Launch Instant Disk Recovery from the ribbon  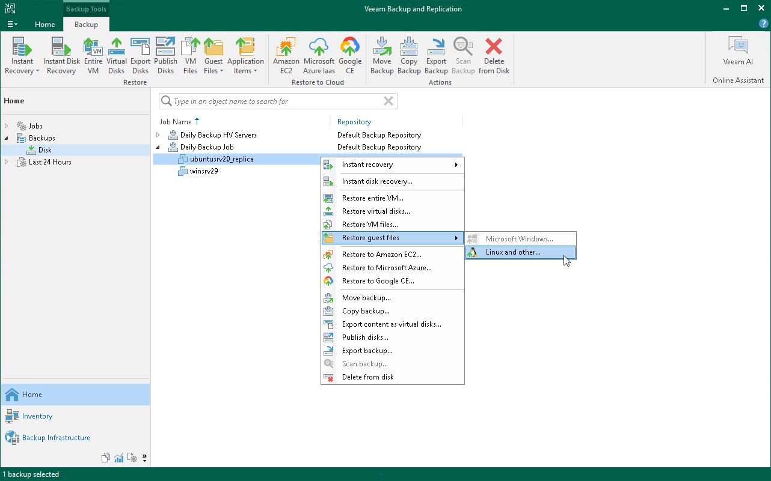(61, 56)
